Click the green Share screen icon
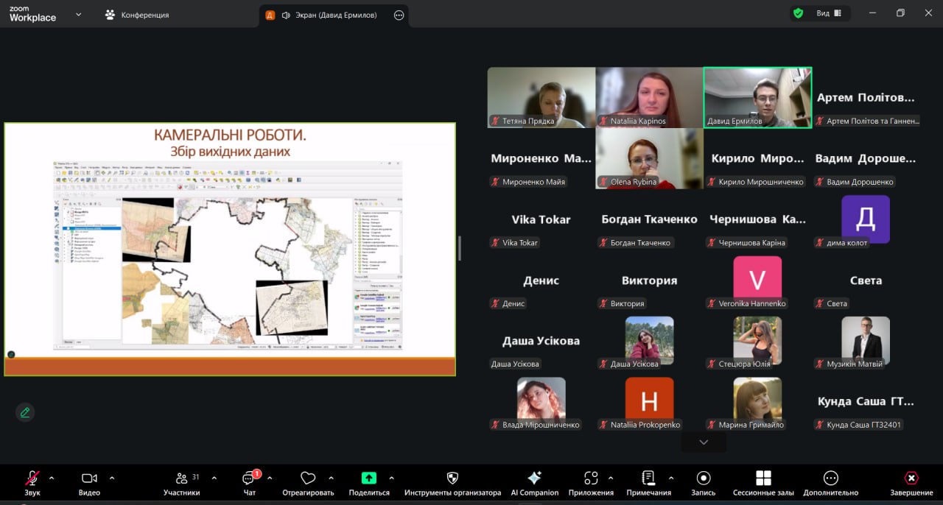943x505 pixels. (x=369, y=478)
